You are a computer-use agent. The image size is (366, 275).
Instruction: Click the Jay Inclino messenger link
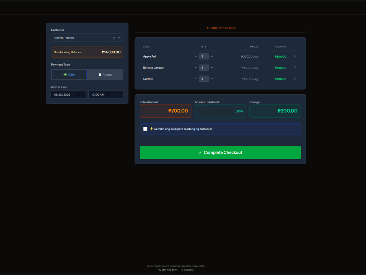point(187,270)
